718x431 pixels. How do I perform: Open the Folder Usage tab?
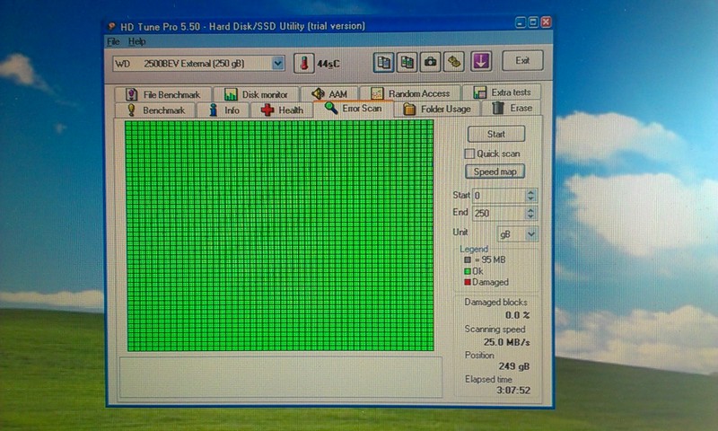point(437,109)
